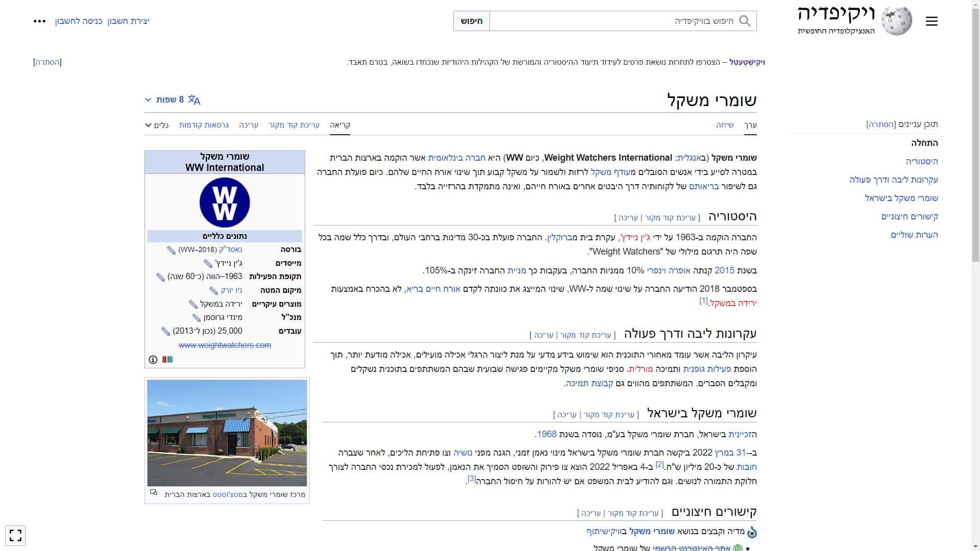
Task: Hide the banner notice via הסתרה
Action: (x=47, y=62)
